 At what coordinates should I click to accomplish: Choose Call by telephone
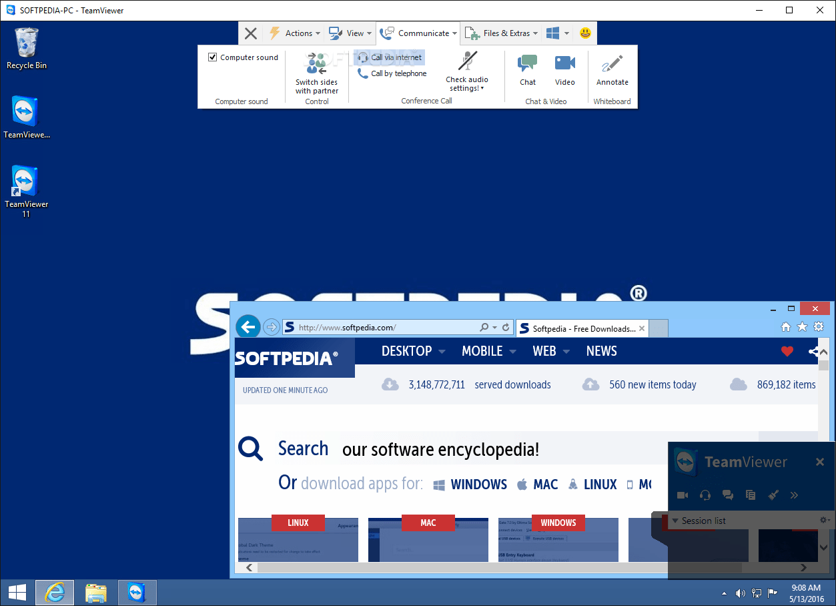click(392, 73)
